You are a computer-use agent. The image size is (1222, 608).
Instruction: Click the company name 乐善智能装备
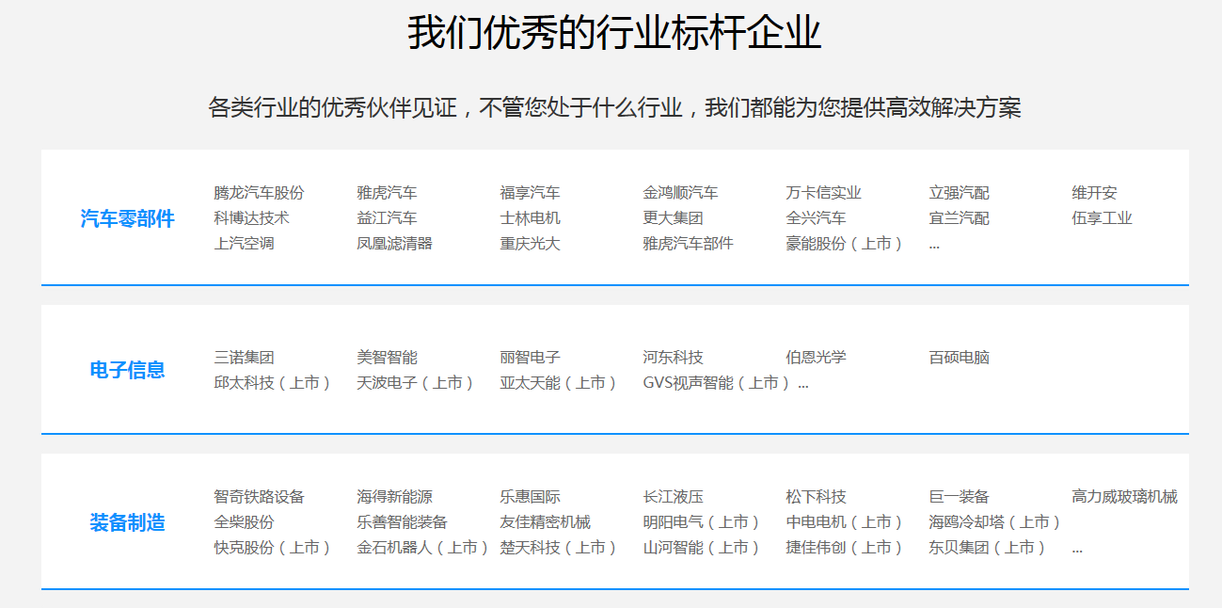(x=403, y=522)
